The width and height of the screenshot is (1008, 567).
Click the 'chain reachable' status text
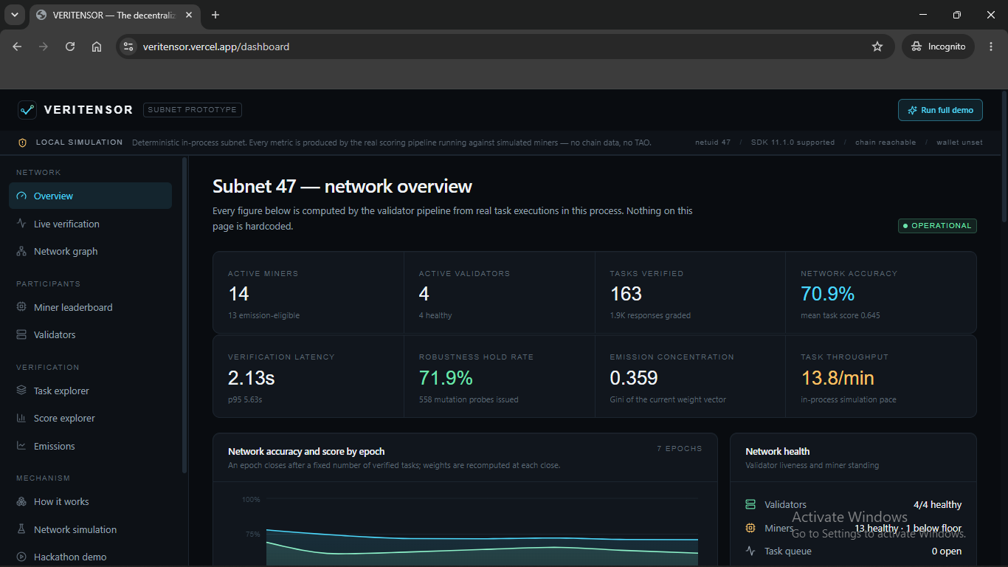tap(886, 142)
